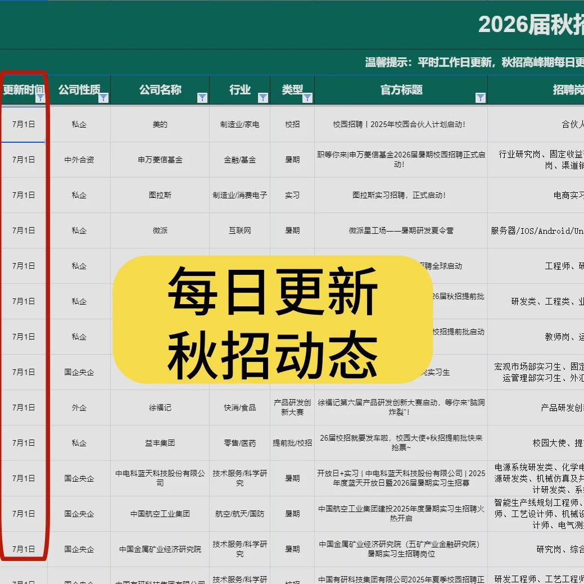Click the title 26届校招就要发车啦
Screen dimensions: 584x584
coord(401,443)
